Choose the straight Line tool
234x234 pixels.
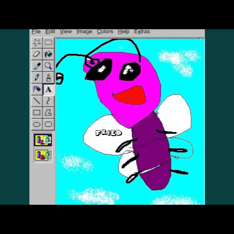point(37,101)
